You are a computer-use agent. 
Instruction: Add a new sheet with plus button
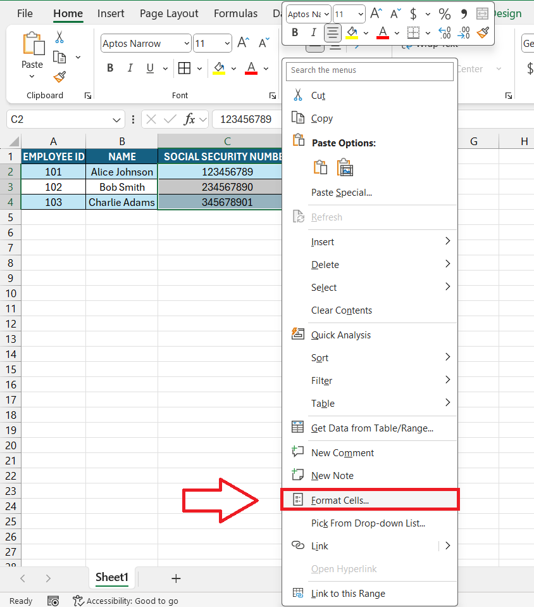pyautogui.click(x=176, y=578)
